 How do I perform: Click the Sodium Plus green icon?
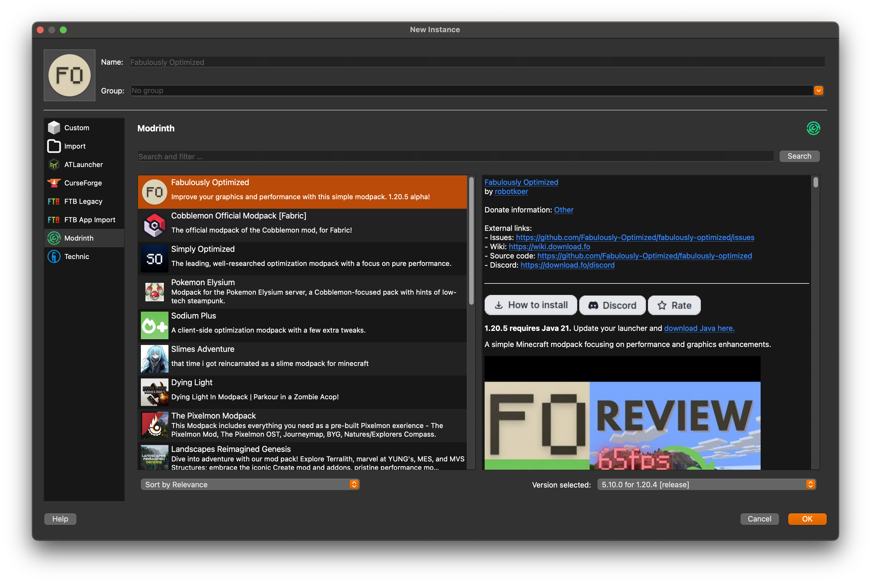pyautogui.click(x=155, y=325)
